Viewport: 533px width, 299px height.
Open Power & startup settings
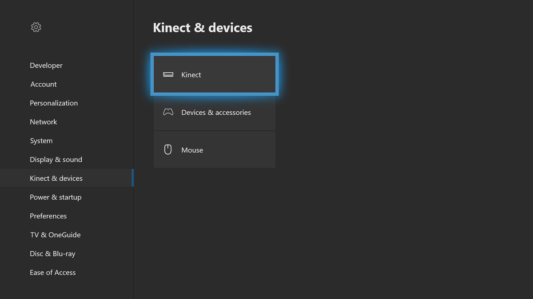[x=56, y=197]
